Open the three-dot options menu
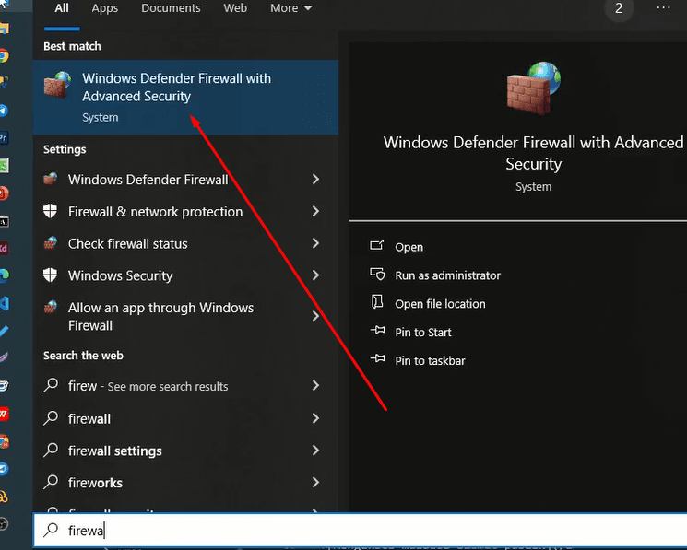Screen dimensions: 687x550 coord(664,8)
